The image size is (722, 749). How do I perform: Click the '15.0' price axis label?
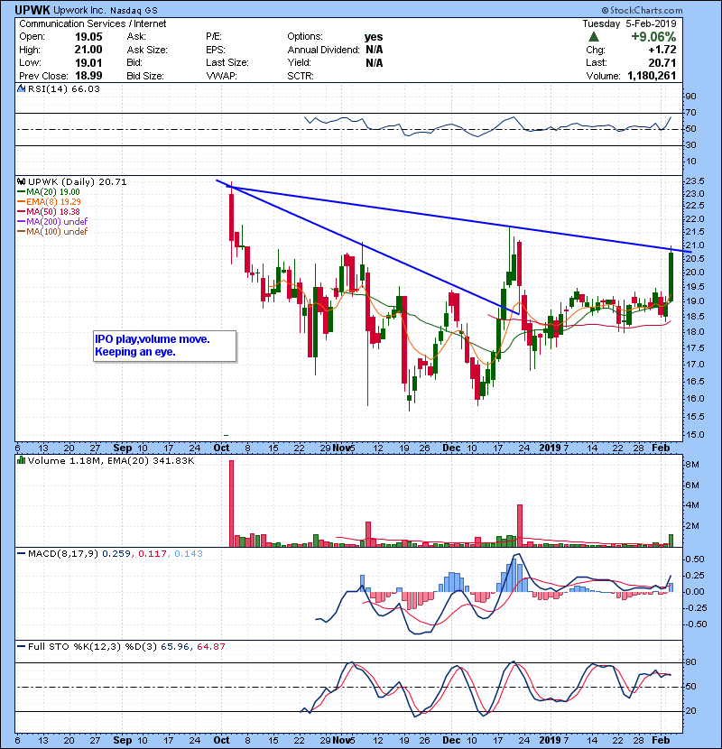pos(695,435)
